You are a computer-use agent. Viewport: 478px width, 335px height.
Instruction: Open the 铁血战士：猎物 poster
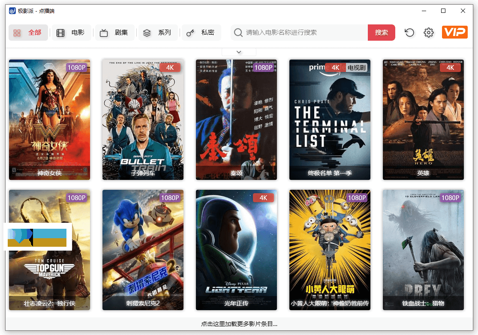pos(423,250)
